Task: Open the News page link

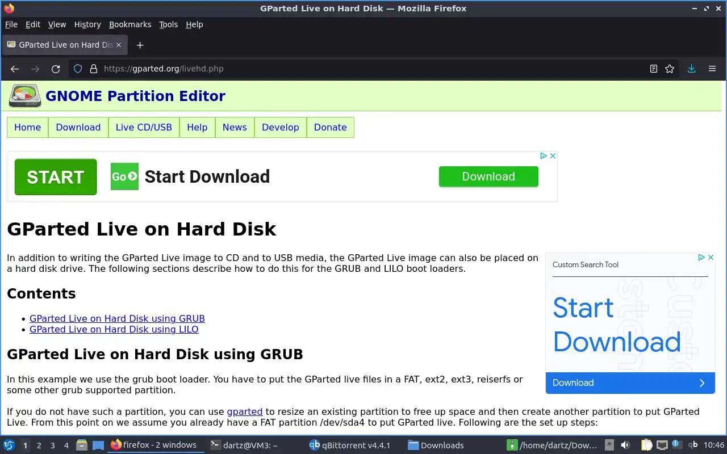Action: coord(235,127)
